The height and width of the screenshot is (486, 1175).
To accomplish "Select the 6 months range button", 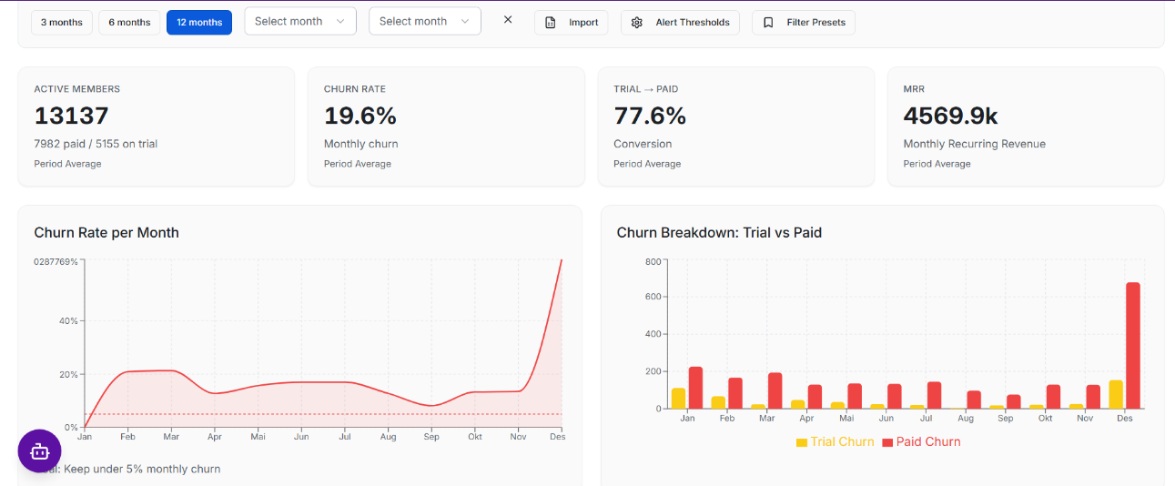I will pyautogui.click(x=129, y=22).
